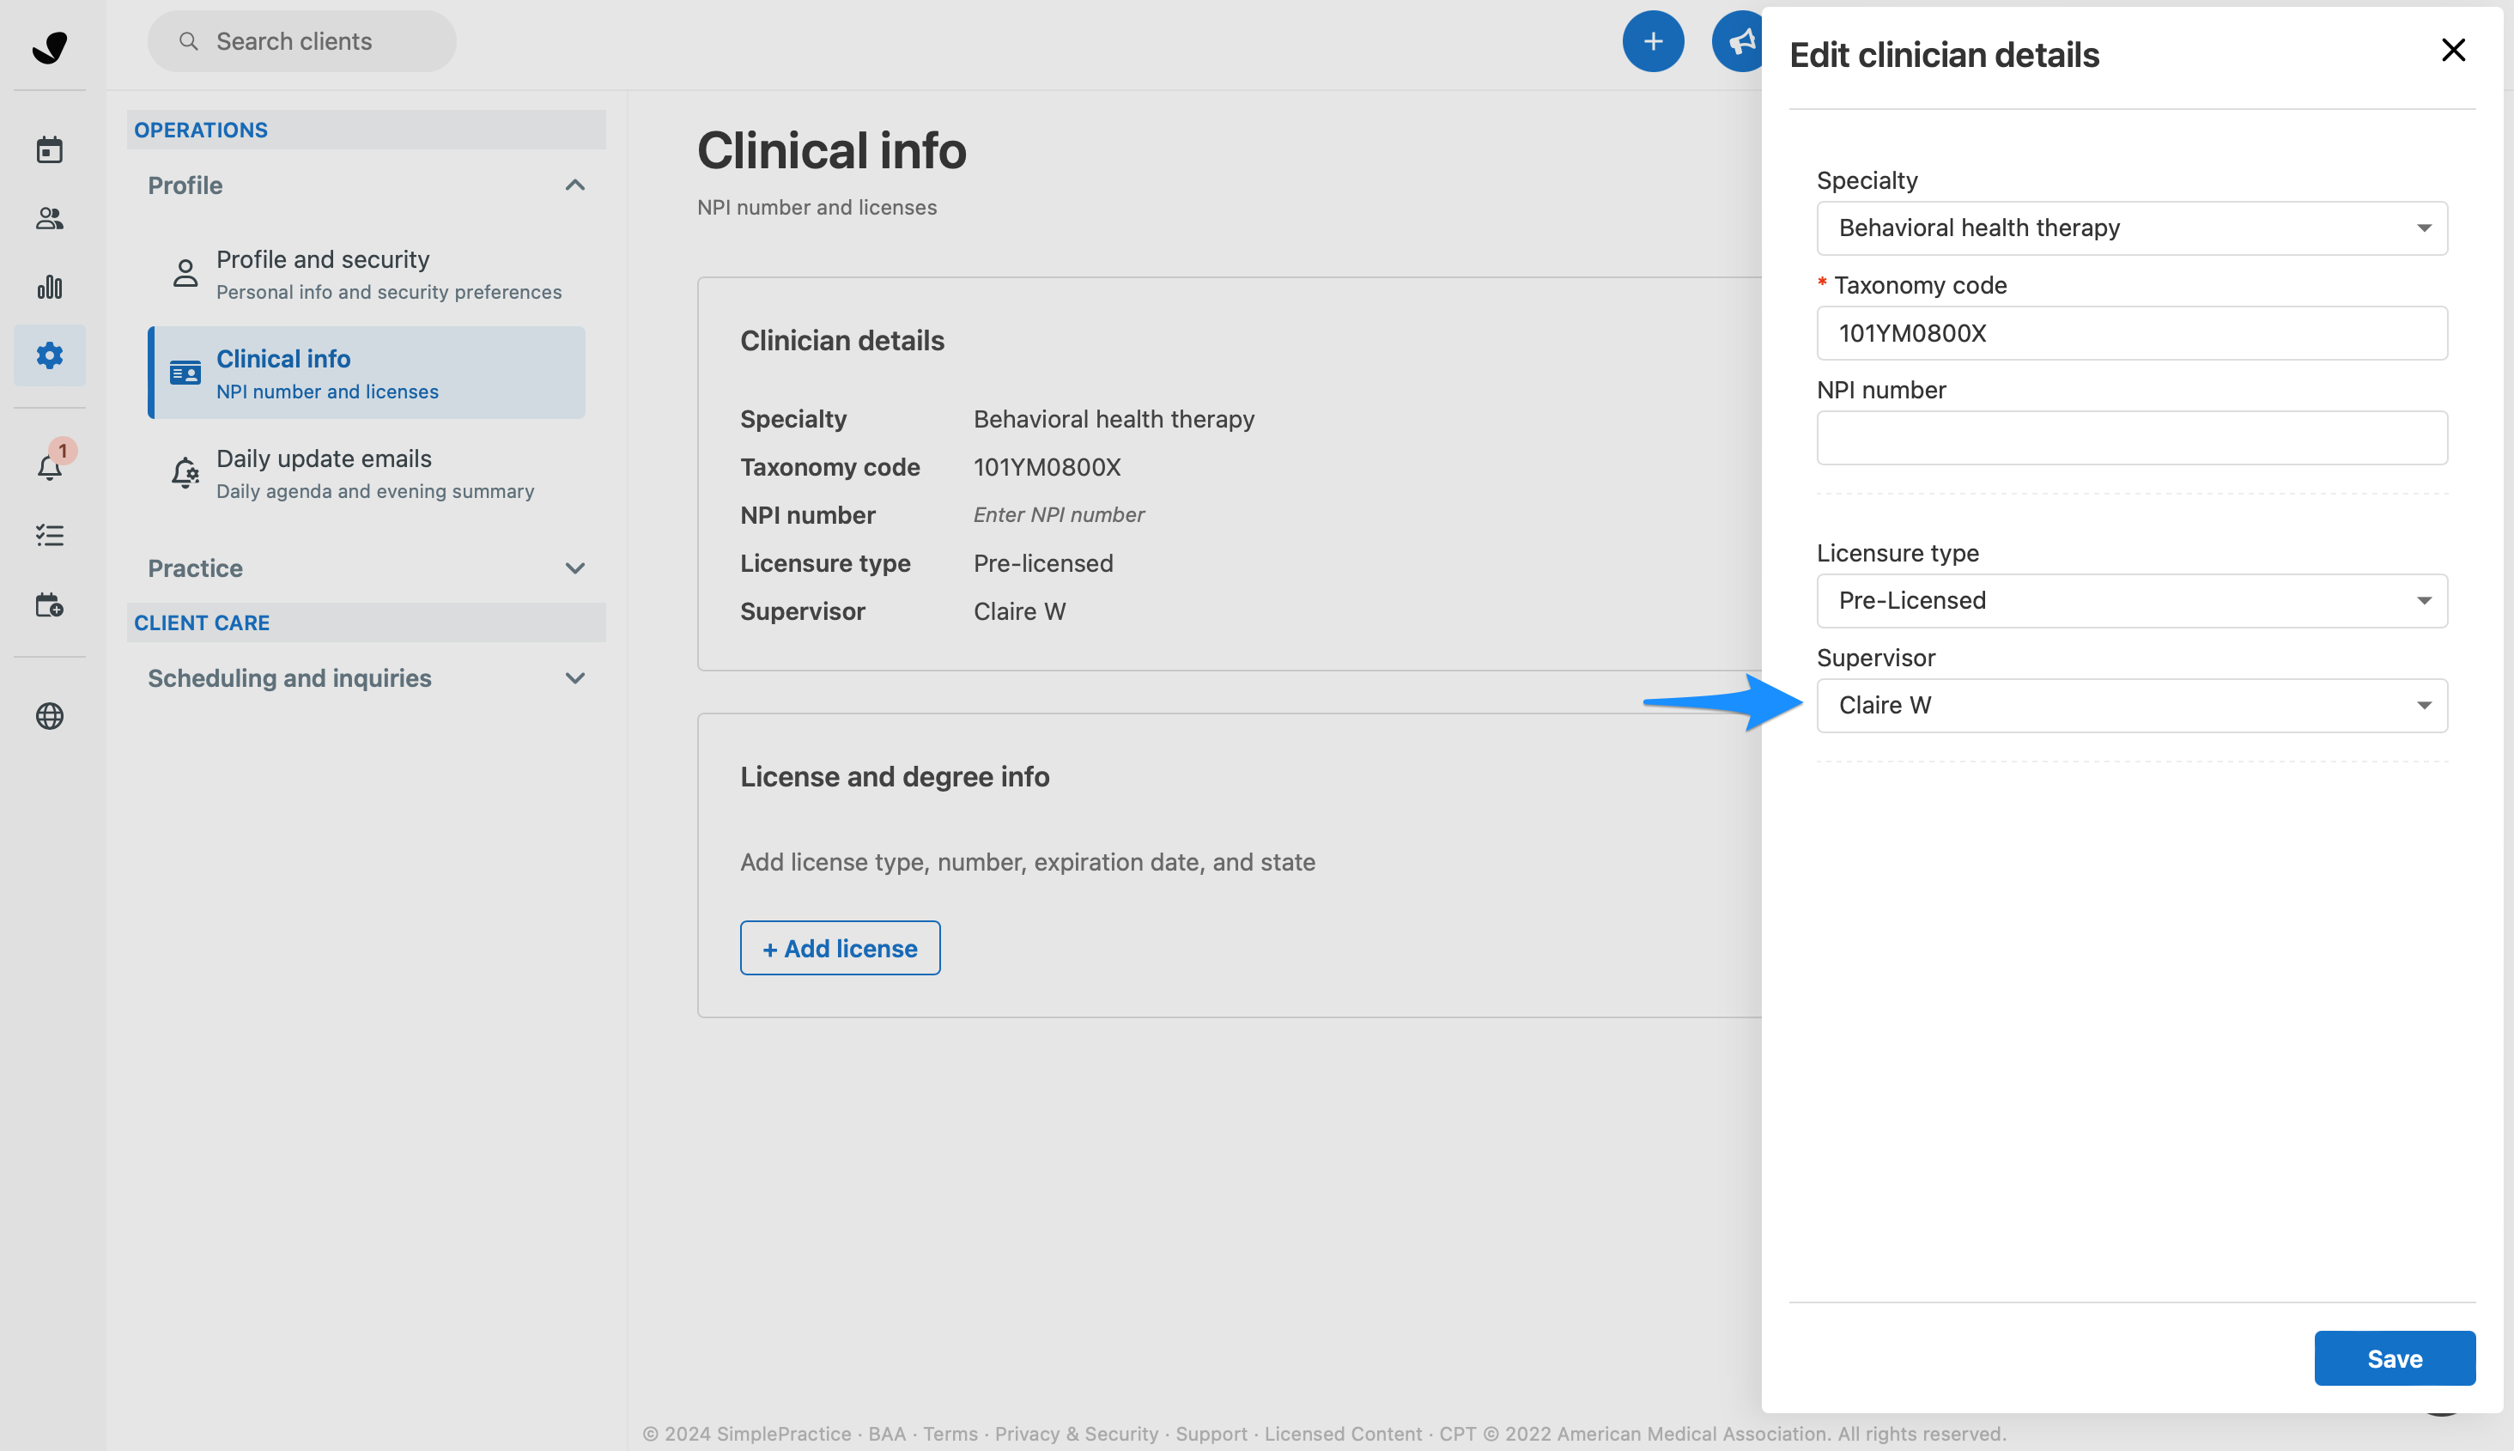Image resolution: width=2514 pixels, height=1451 pixels.
Task: Open the Specialty dropdown
Action: [x=2131, y=228]
